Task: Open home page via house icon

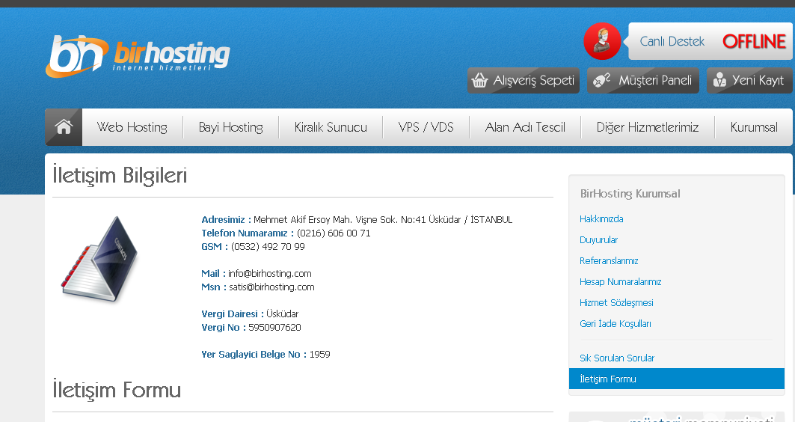Action: pyautogui.click(x=64, y=126)
